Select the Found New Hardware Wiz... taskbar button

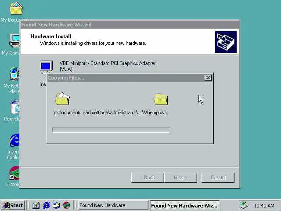(184, 205)
